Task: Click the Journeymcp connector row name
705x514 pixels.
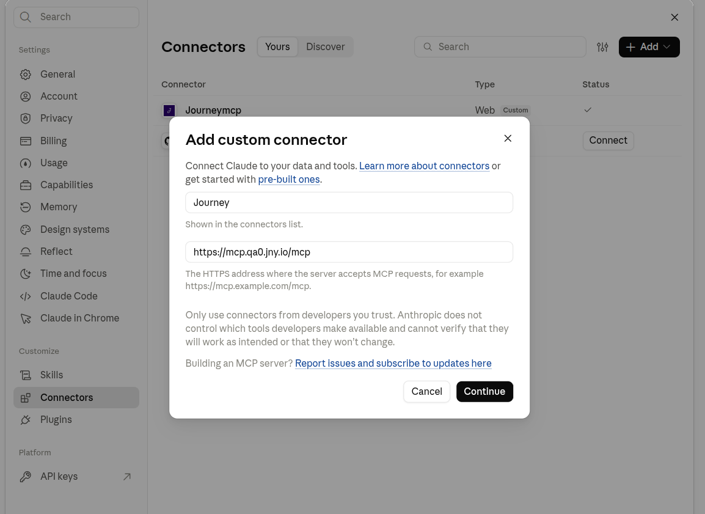Action: (213, 110)
